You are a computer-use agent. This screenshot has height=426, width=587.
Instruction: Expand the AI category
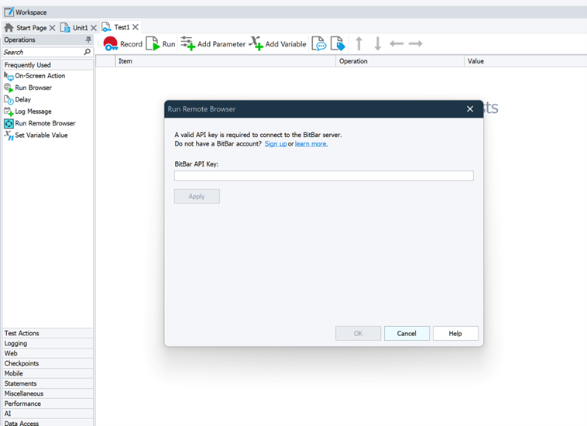[47, 414]
